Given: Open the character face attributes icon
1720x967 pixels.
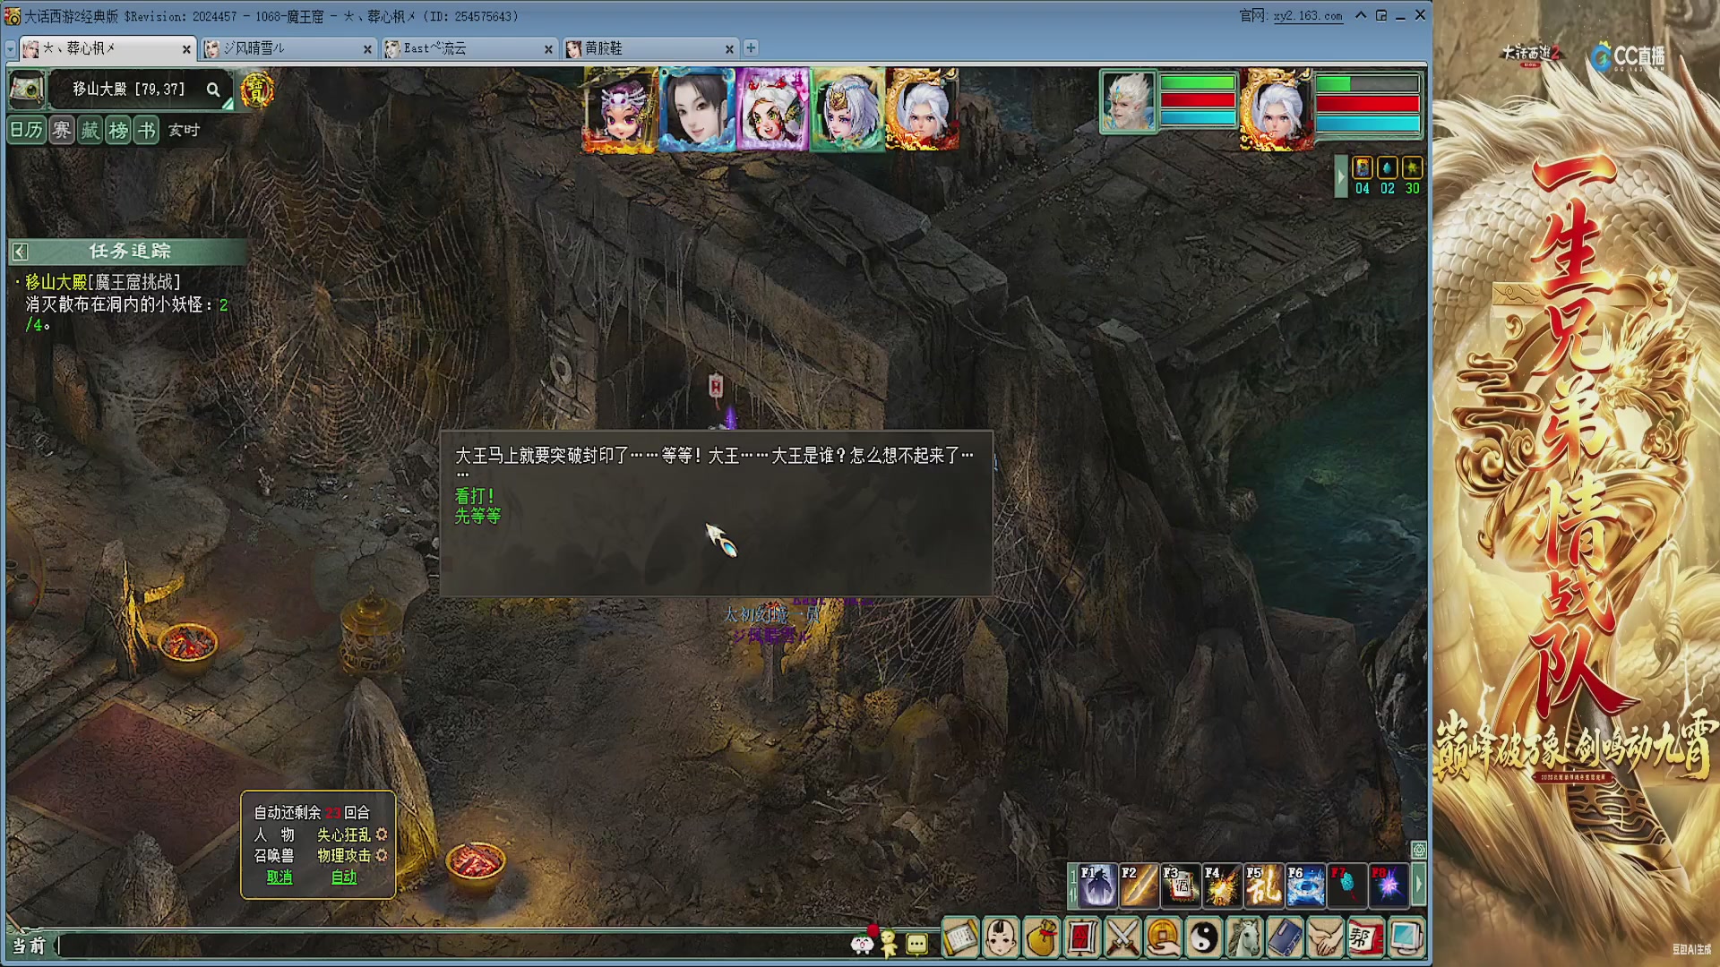Looking at the screenshot, I should tap(1001, 938).
